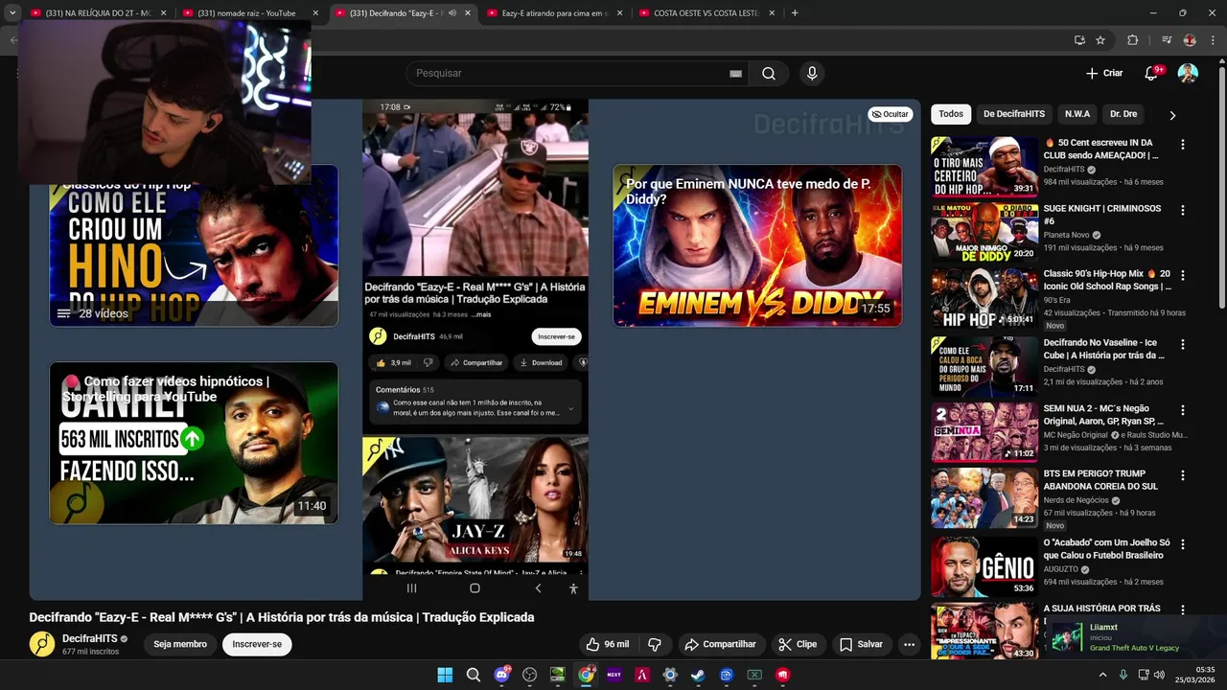Show hidden system tray icons chevron
The image size is (1227, 690).
click(1102, 675)
